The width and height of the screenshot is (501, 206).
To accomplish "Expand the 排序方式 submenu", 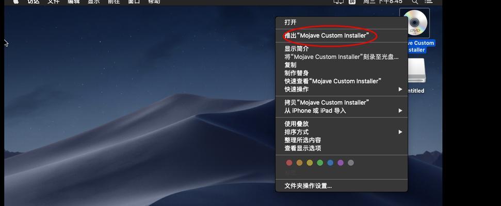I will click(x=342, y=132).
